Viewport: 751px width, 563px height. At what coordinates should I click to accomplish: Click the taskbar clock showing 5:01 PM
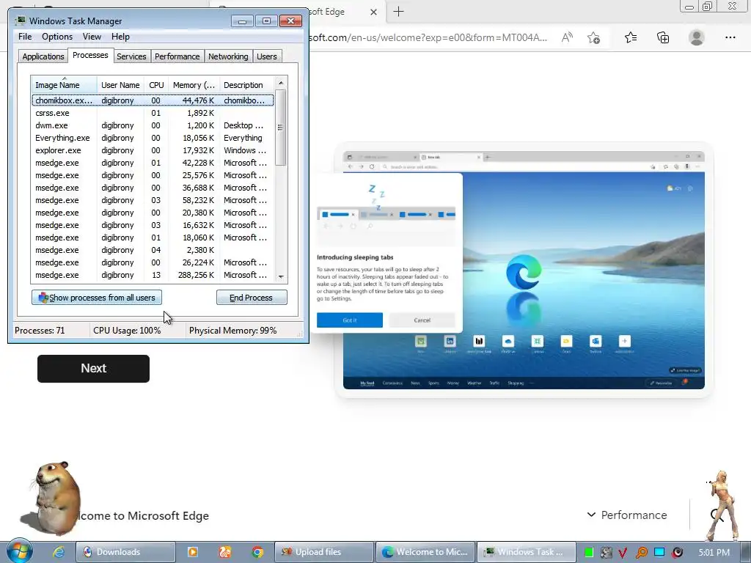coord(714,553)
